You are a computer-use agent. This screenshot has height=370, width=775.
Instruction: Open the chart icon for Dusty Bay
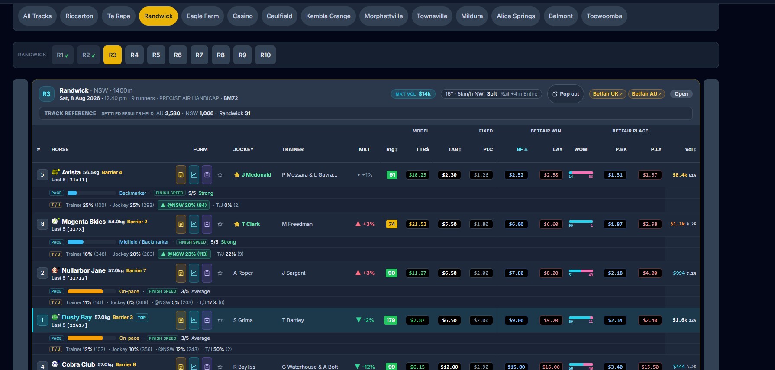(194, 320)
